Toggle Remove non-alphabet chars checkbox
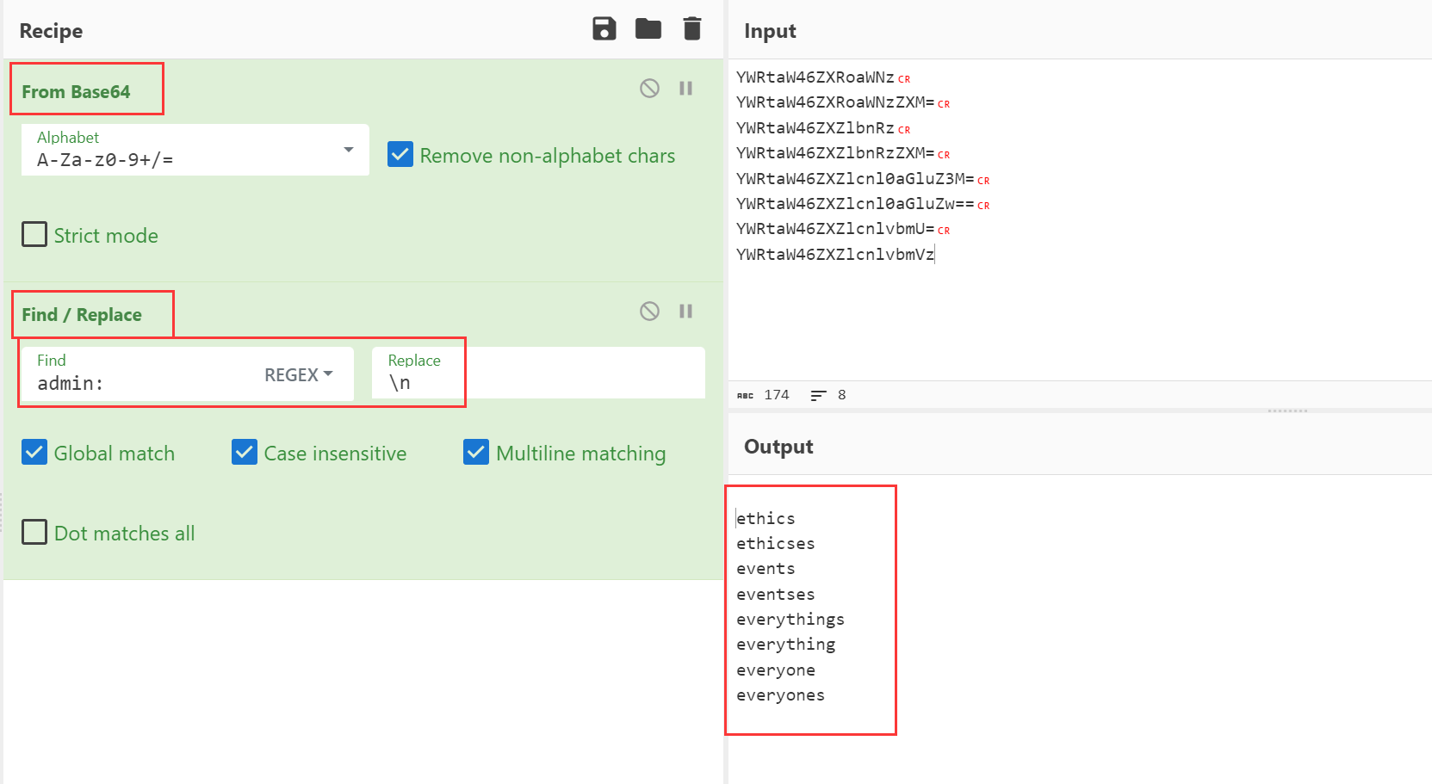This screenshot has height=784, width=1432. tap(400, 155)
